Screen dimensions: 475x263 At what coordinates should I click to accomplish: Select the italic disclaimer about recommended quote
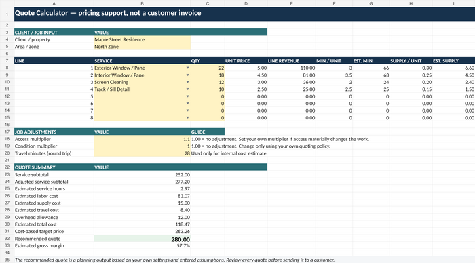pos(174,260)
